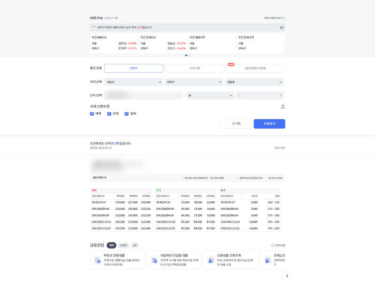Toggle the 월세 checkbox

(x=127, y=114)
